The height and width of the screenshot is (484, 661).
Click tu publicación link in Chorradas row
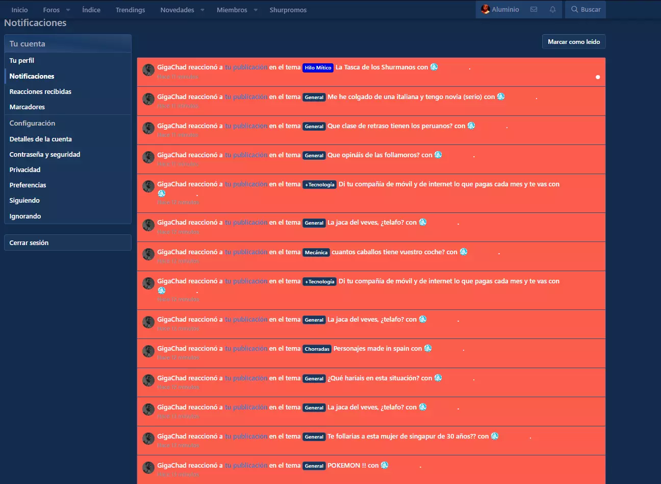pyautogui.click(x=246, y=348)
